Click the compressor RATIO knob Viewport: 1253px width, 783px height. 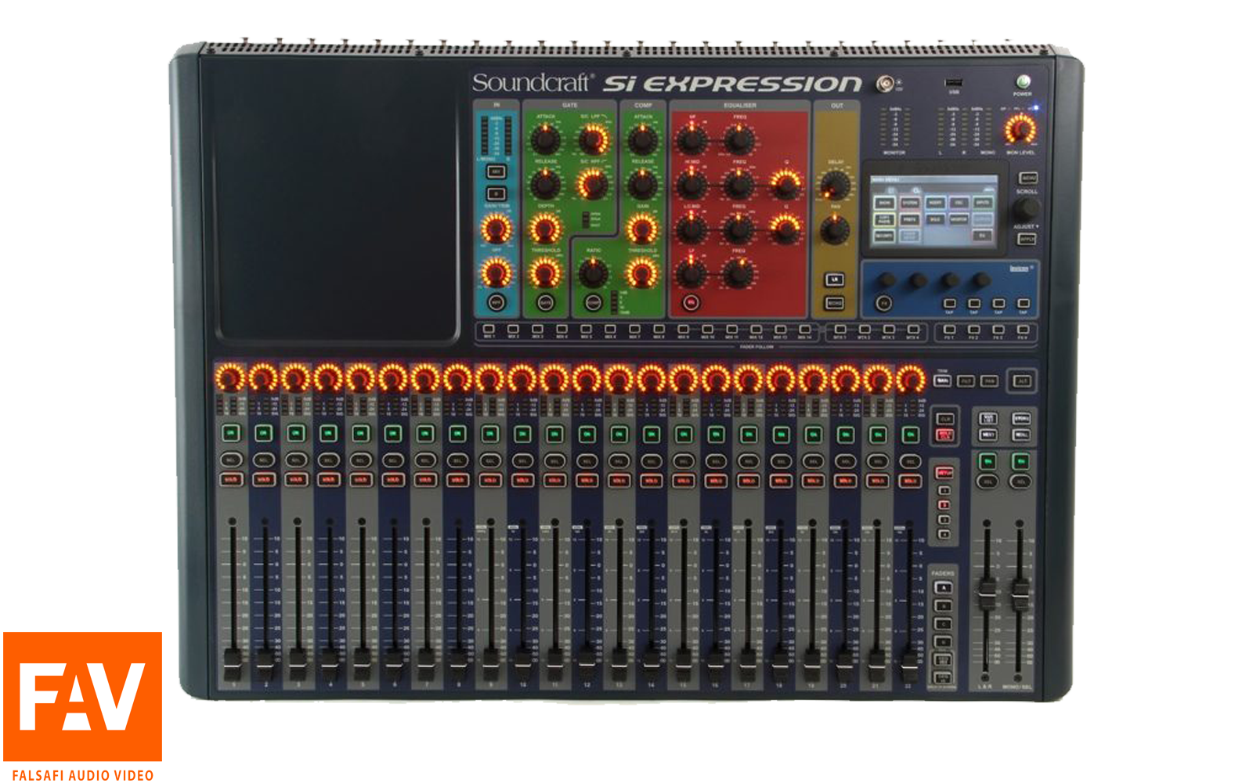coord(593,273)
